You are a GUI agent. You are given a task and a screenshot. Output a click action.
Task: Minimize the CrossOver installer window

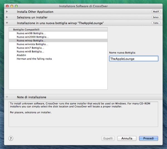click(x=12, y=6)
